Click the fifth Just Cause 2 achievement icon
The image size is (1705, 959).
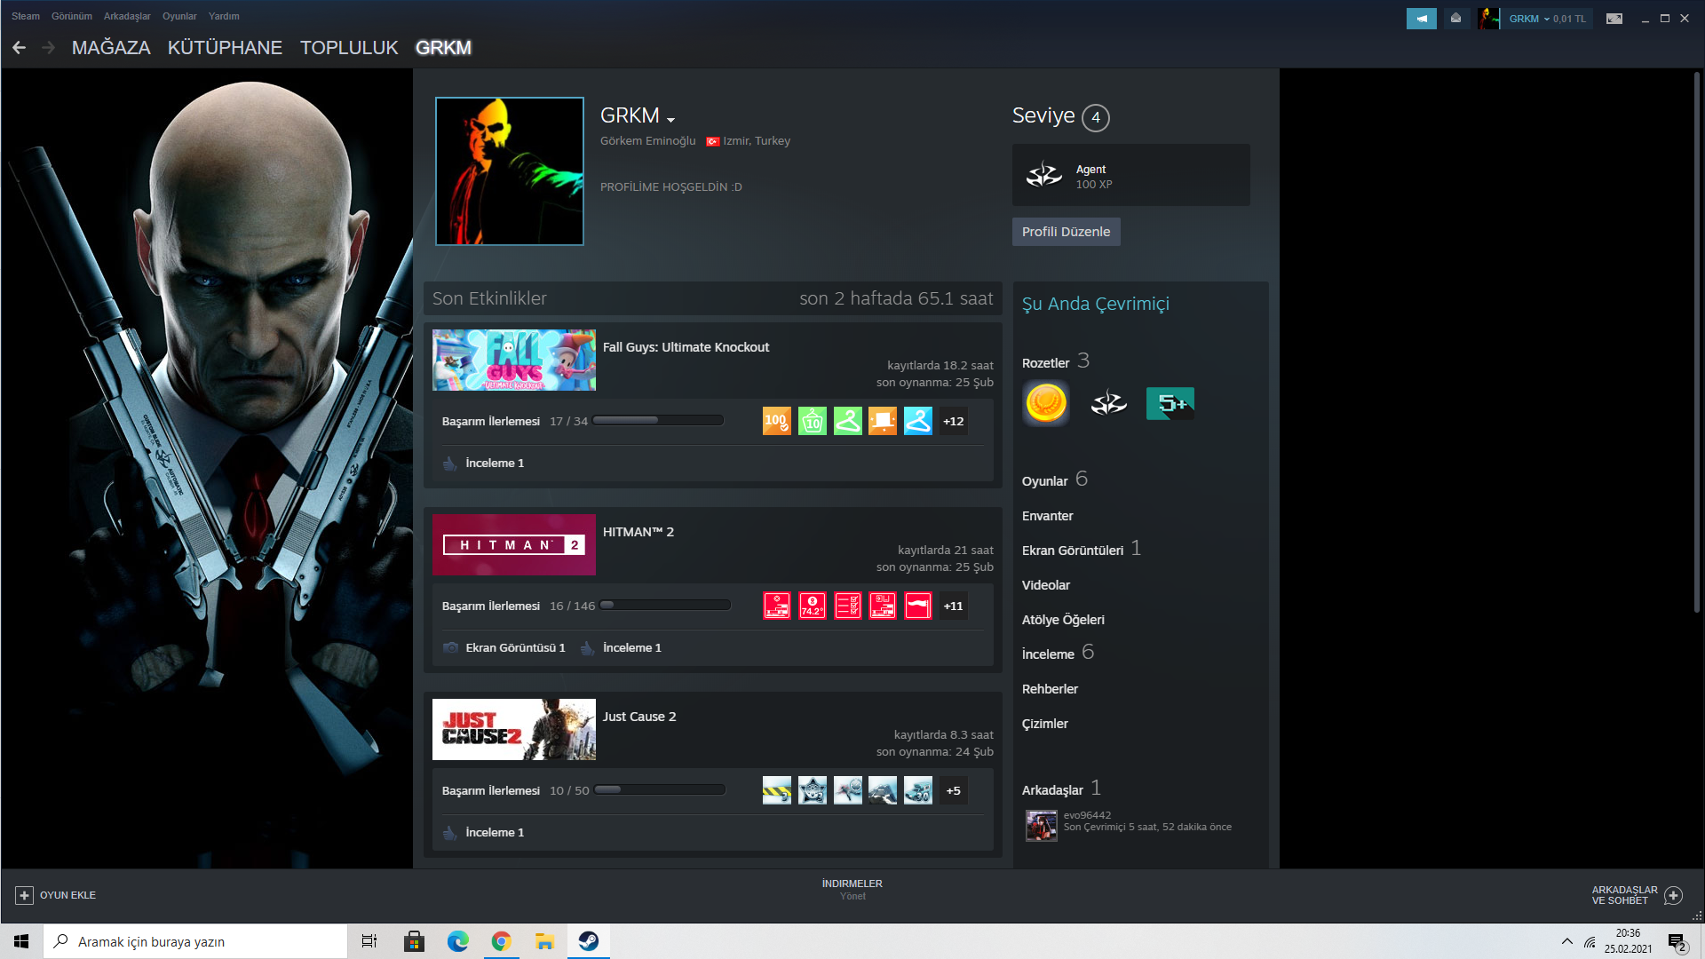tap(918, 790)
